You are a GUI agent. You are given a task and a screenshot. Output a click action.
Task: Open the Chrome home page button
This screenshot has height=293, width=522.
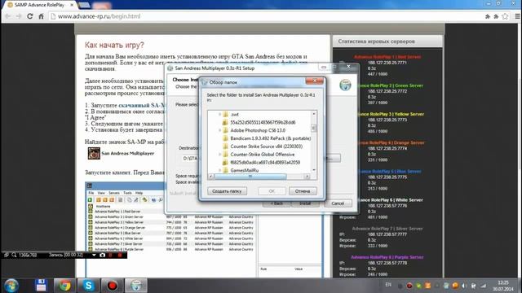click(41, 16)
